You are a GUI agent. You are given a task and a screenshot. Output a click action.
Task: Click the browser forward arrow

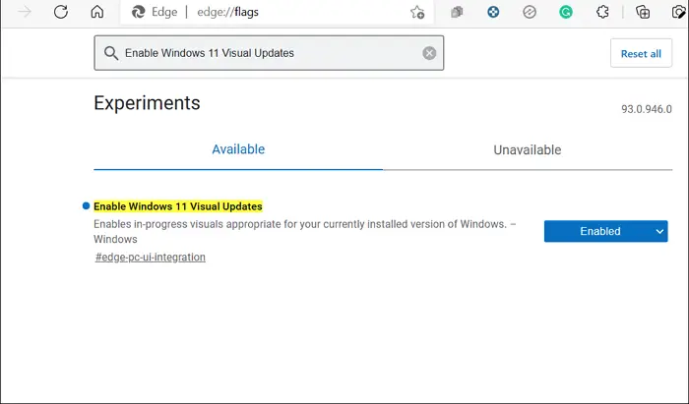tap(25, 12)
